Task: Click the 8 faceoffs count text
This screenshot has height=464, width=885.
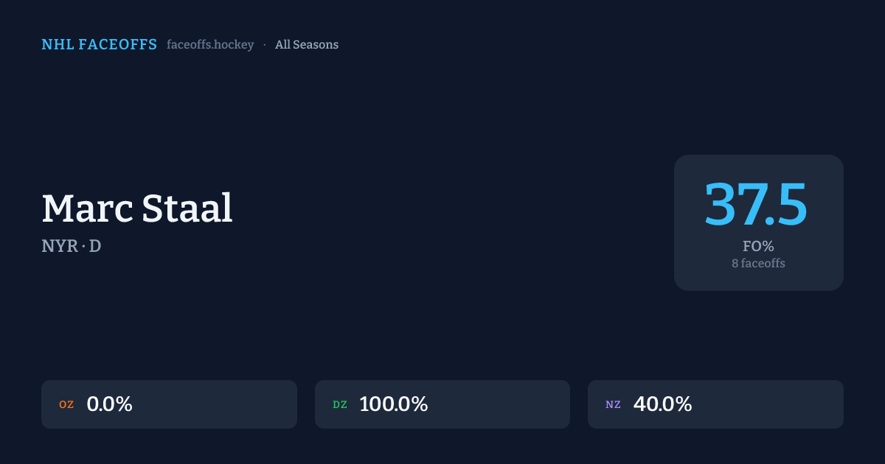Action: point(758,263)
